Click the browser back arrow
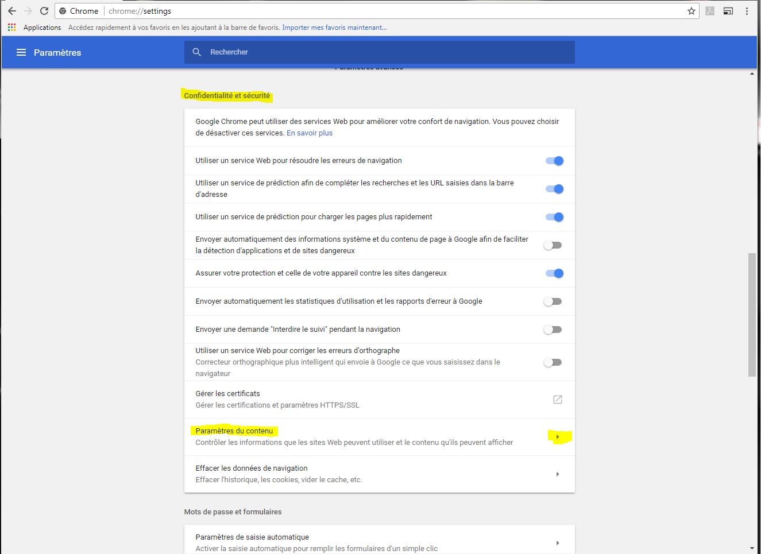The width and height of the screenshot is (761, 554). [12, 11]
